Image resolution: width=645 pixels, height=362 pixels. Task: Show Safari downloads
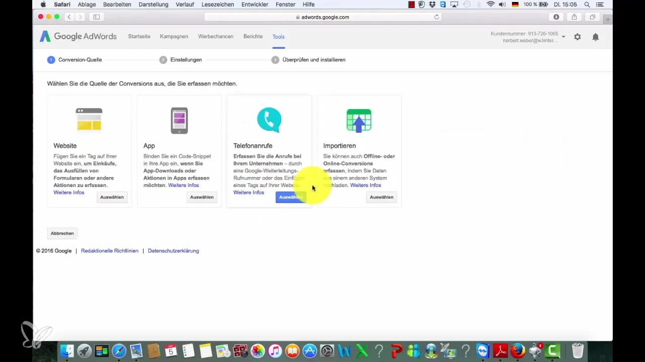coord(556,17)
